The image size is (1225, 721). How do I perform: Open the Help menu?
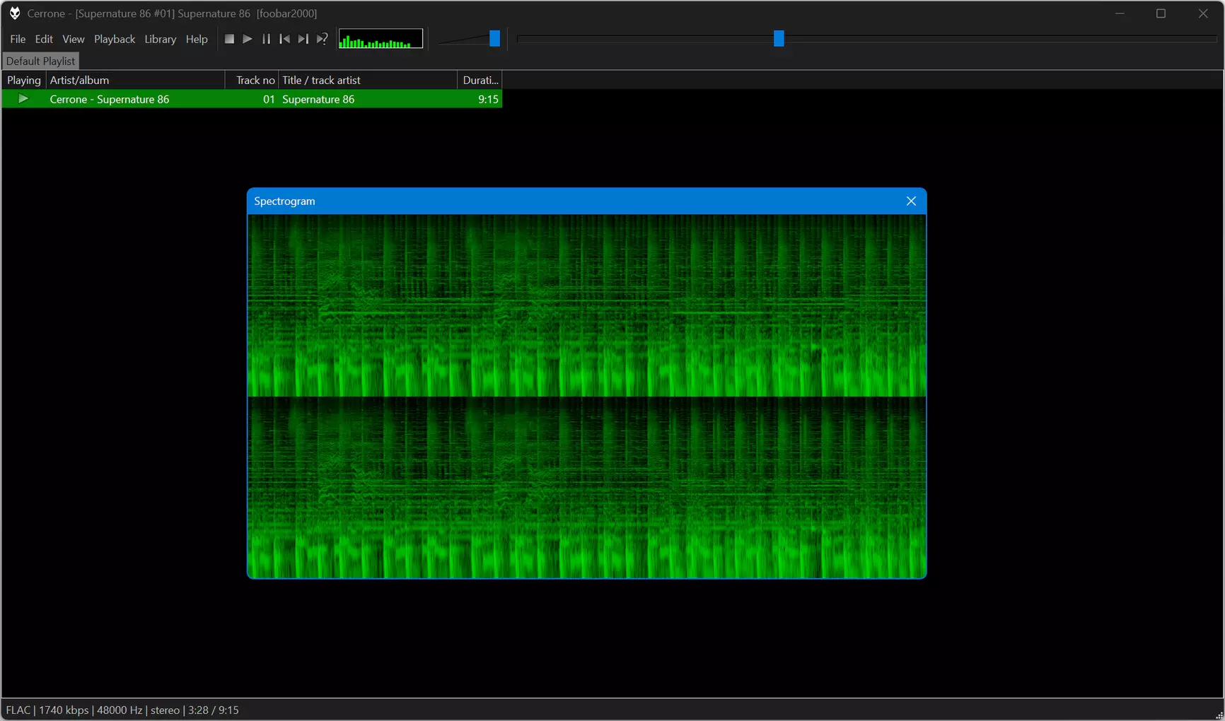coord(197,39)
